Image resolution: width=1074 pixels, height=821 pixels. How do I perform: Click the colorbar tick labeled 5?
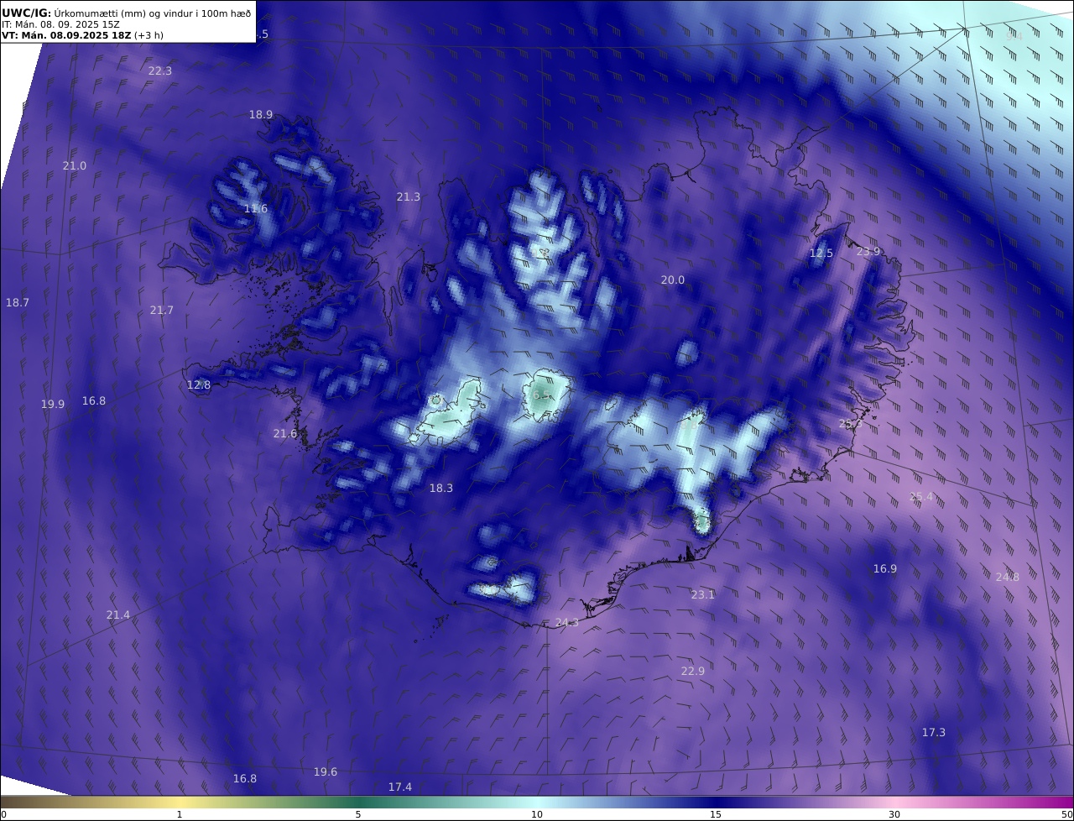(358, 815)
